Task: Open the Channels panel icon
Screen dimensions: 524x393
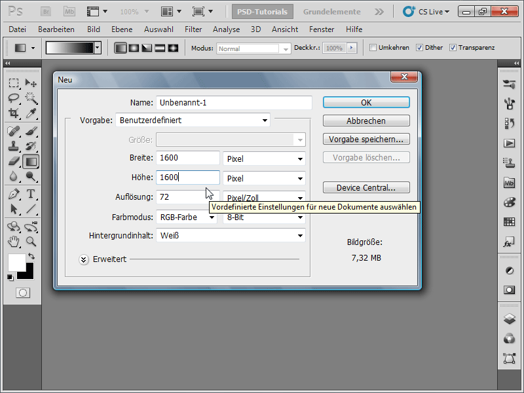Action: point(510,339)
